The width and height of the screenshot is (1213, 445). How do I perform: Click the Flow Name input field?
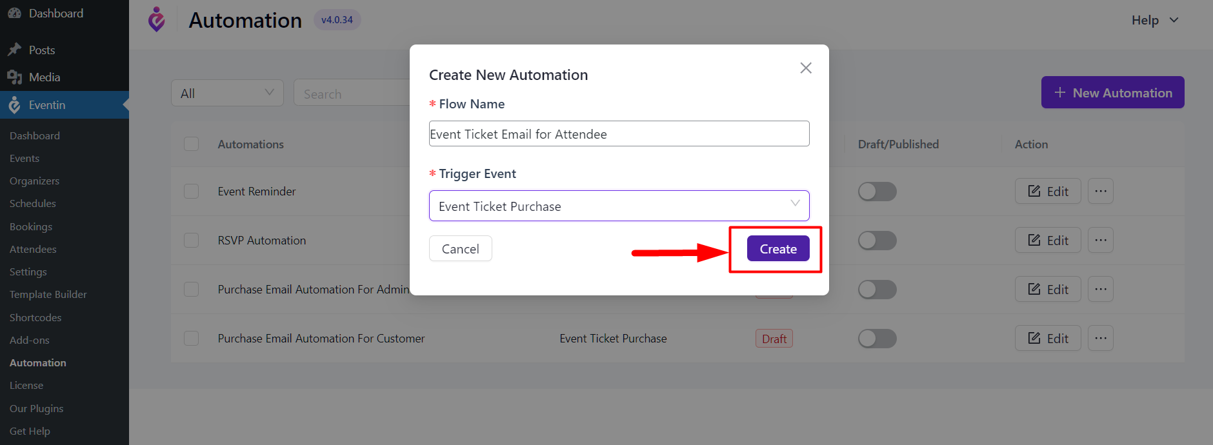(x=619, y=133)
